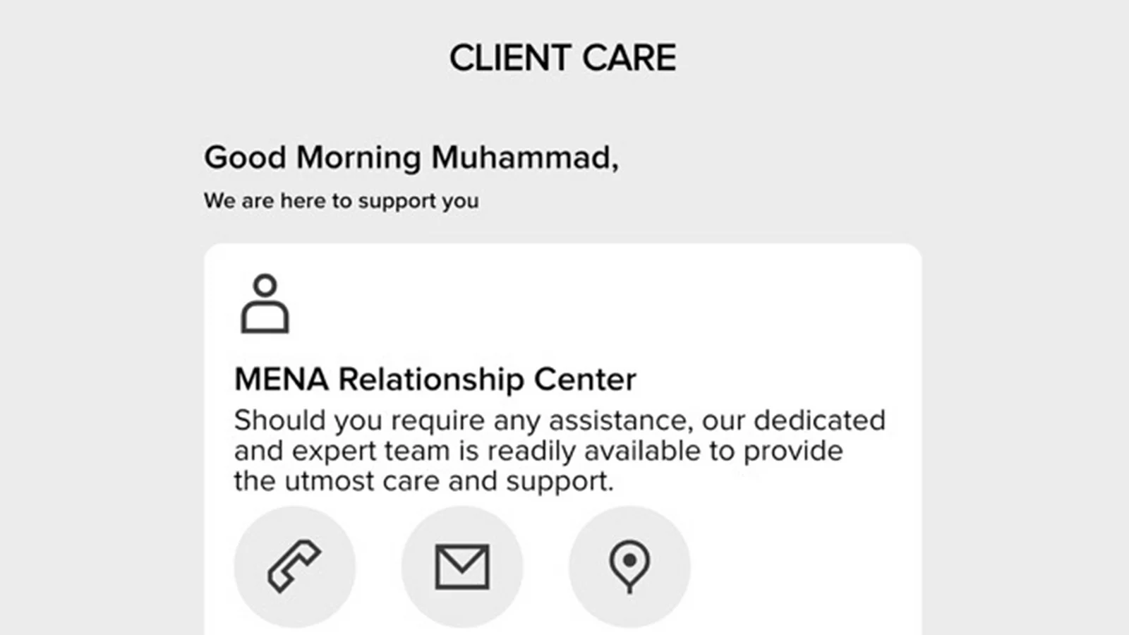The image size is (1129, 635).
Task: Click the person silhouette icon
Action: tap(265, 304)
